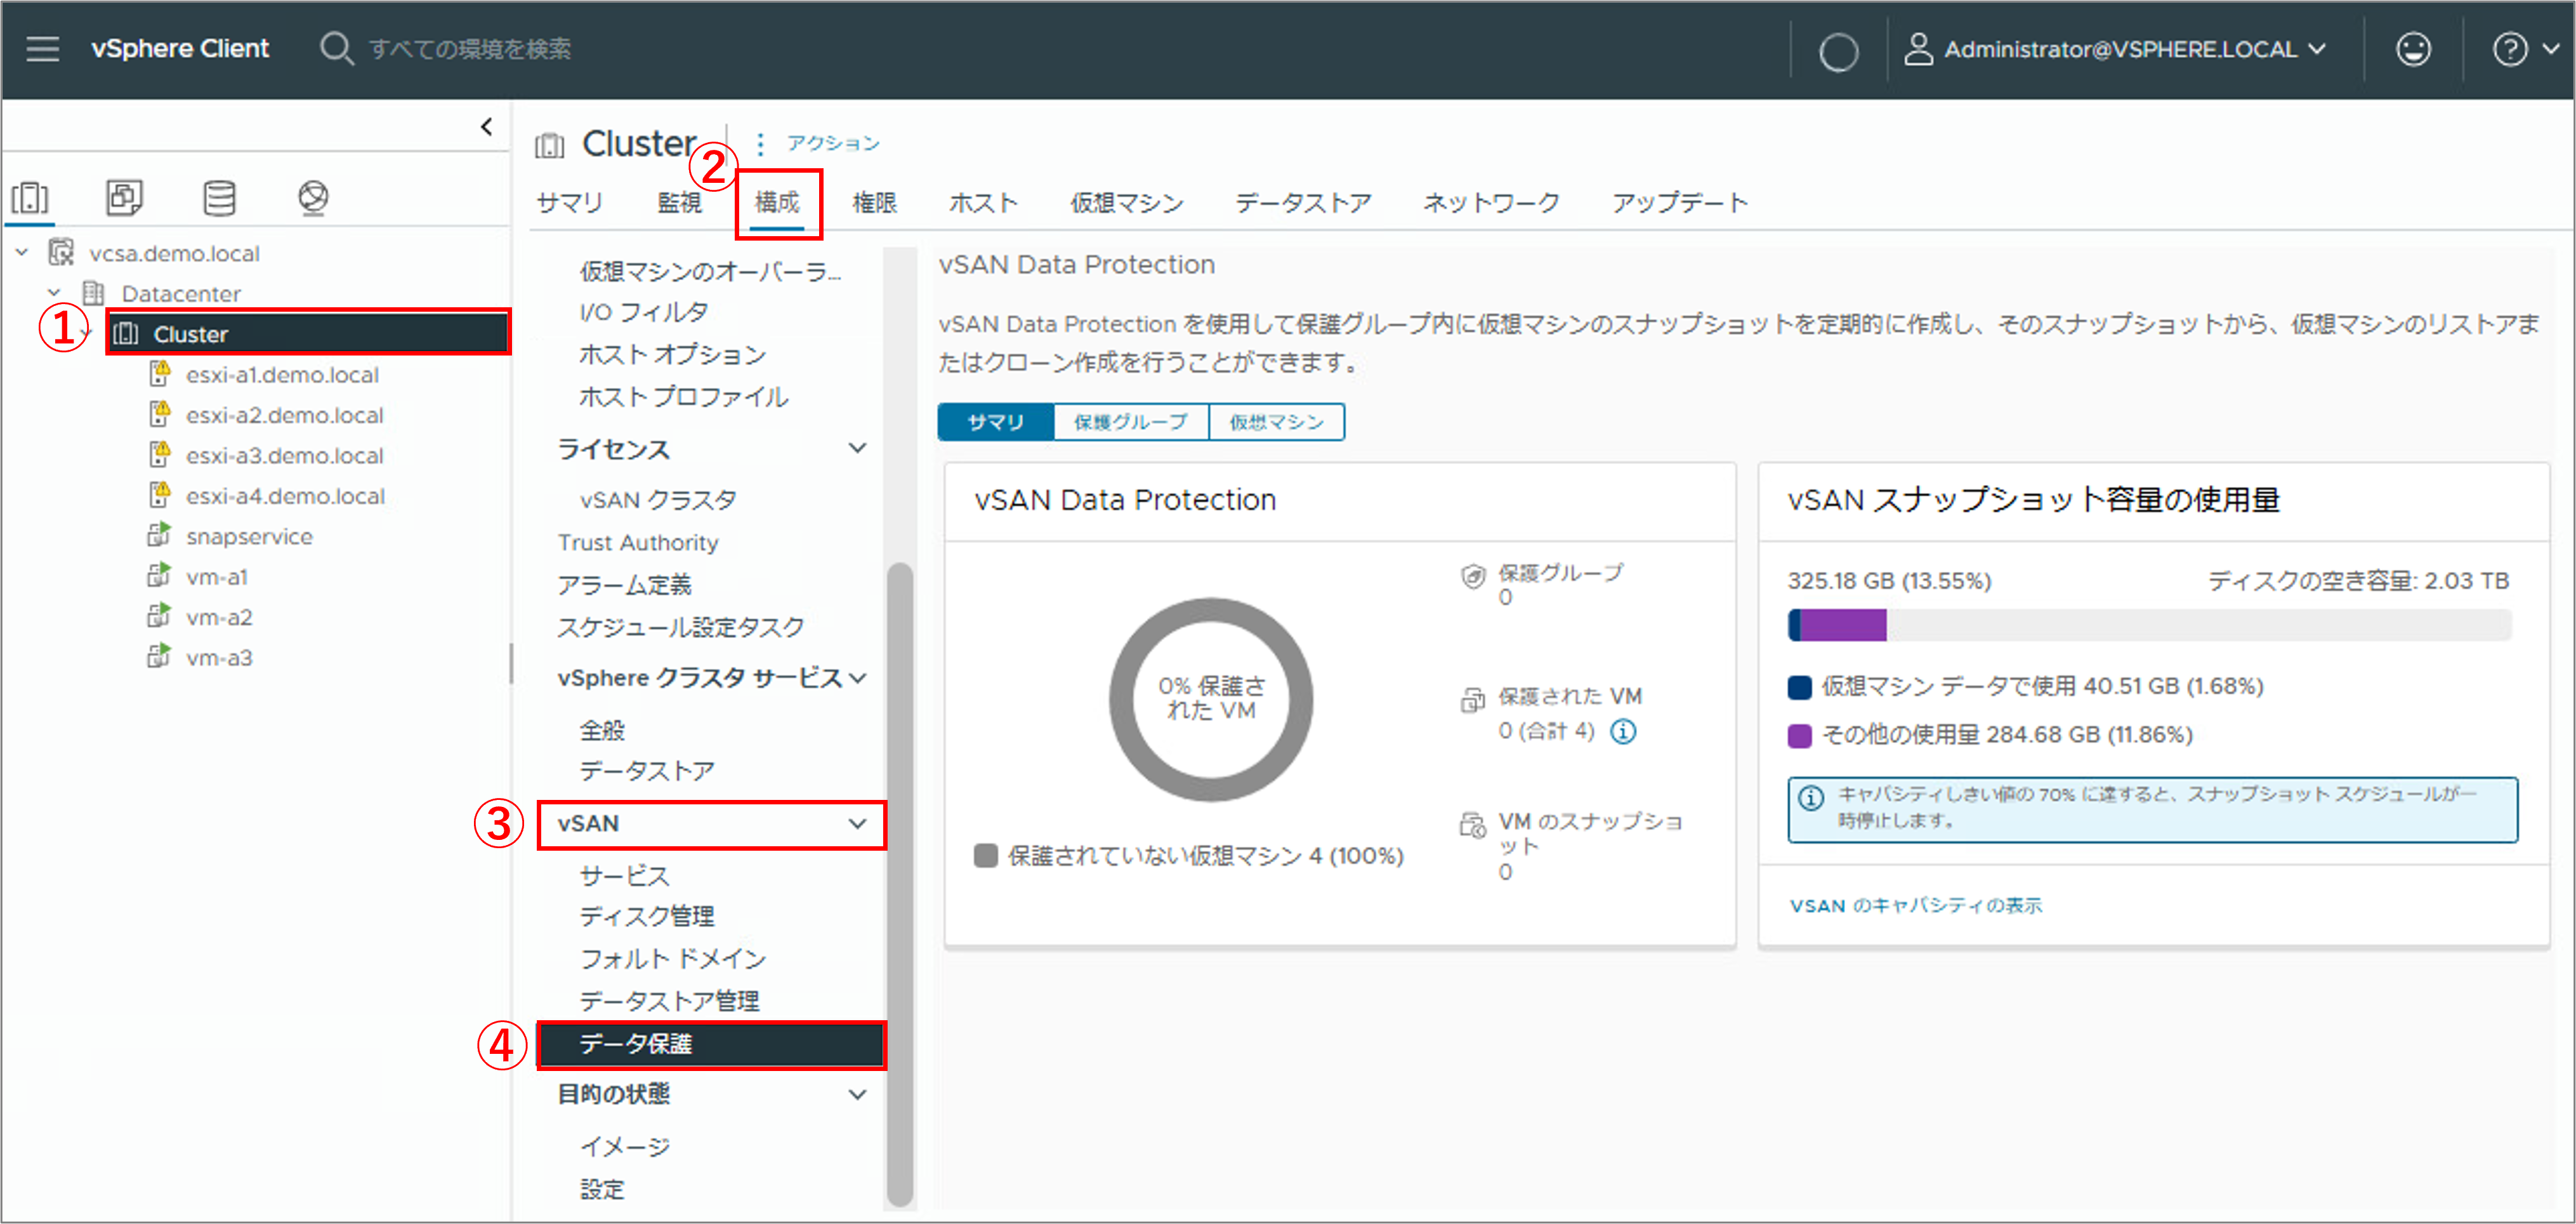2576x1224 pixels.
Task: Click the user avatar icon
Action: pyautogui.click(x=1917, y=48)
